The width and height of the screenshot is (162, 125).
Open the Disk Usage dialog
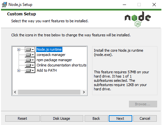tap(62, 118)
